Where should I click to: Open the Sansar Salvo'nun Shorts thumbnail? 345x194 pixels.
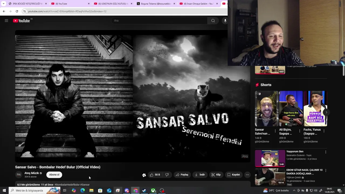(x=267, y=109)
